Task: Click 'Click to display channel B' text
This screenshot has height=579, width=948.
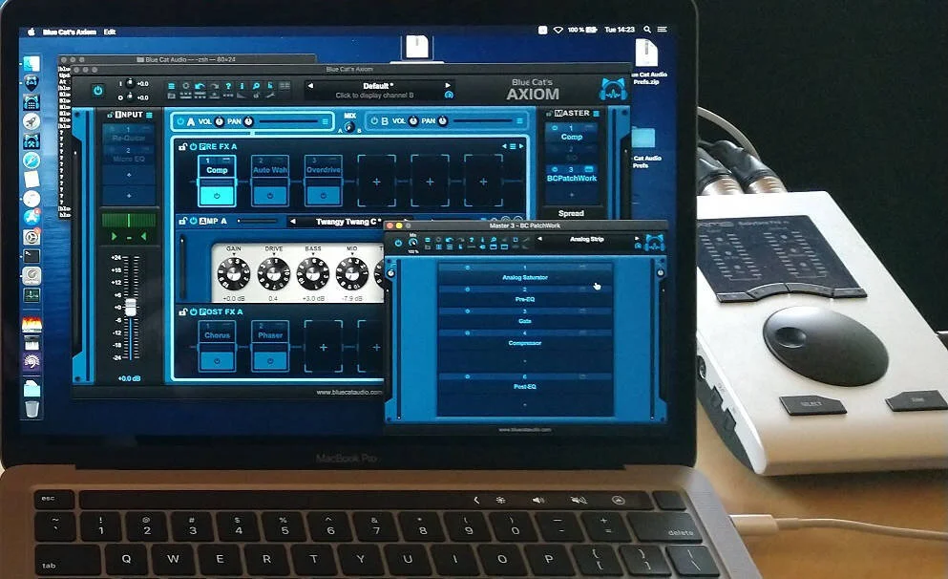Action: pos(374,96)
